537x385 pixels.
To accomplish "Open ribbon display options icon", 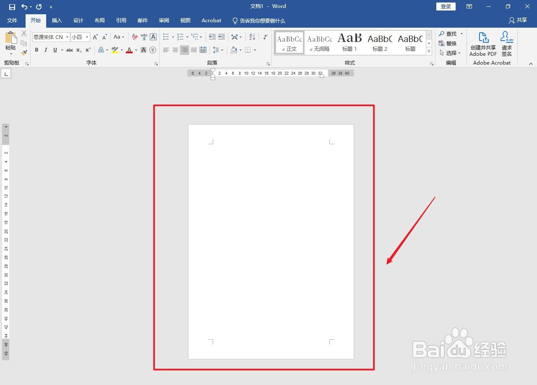I will (469, 7).
